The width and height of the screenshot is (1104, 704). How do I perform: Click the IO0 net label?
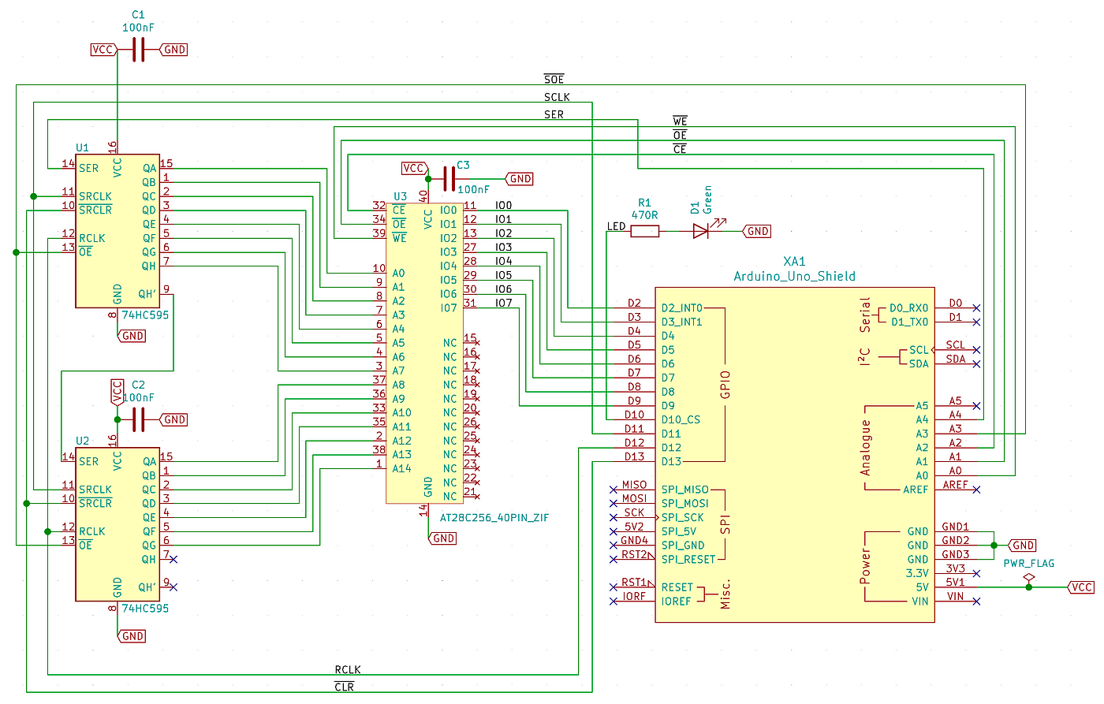(504, 205)
